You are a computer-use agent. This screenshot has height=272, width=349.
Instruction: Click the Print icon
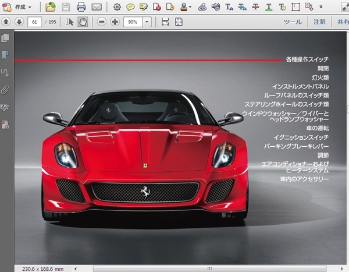coord(81,7)
